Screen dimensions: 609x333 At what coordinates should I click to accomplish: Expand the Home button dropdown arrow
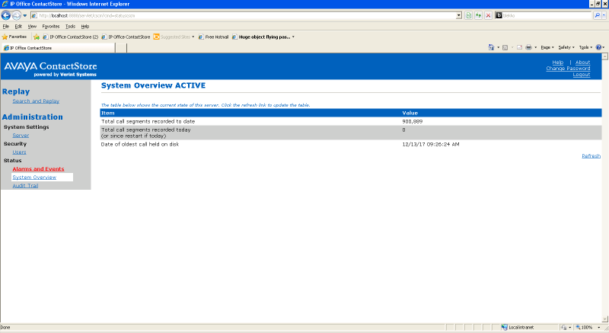tap(499, 47)
